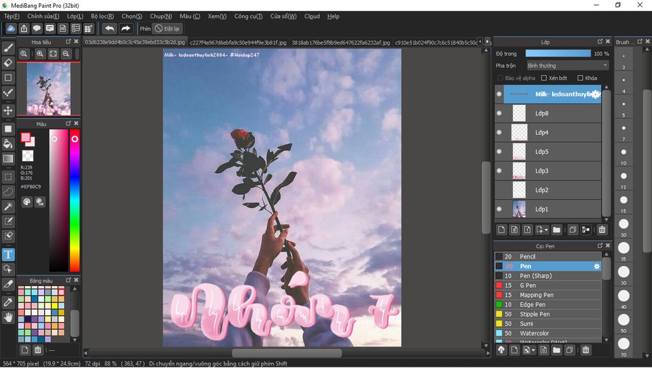Image resolution: width=652 pixels, height=368 pixels.
Task: Pick a hue on the rainbow bar
Action: 74,201
